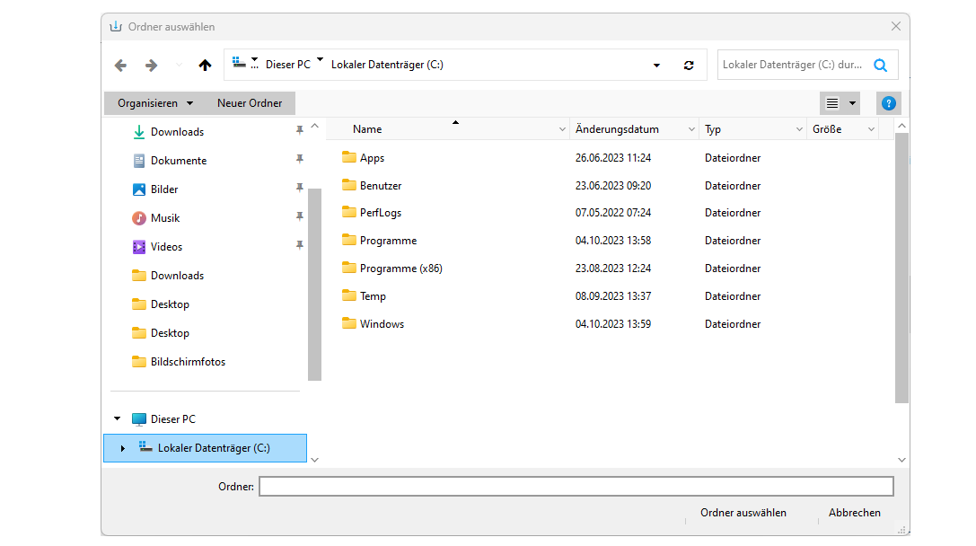Open the recent locations chevron
Image resolution: width=976 pixels, height=546 pixels.
pyautogui.click(x=180, y=66)
